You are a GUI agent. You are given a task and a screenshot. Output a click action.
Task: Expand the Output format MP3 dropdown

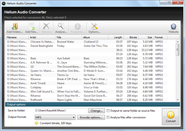click(73, 117)
